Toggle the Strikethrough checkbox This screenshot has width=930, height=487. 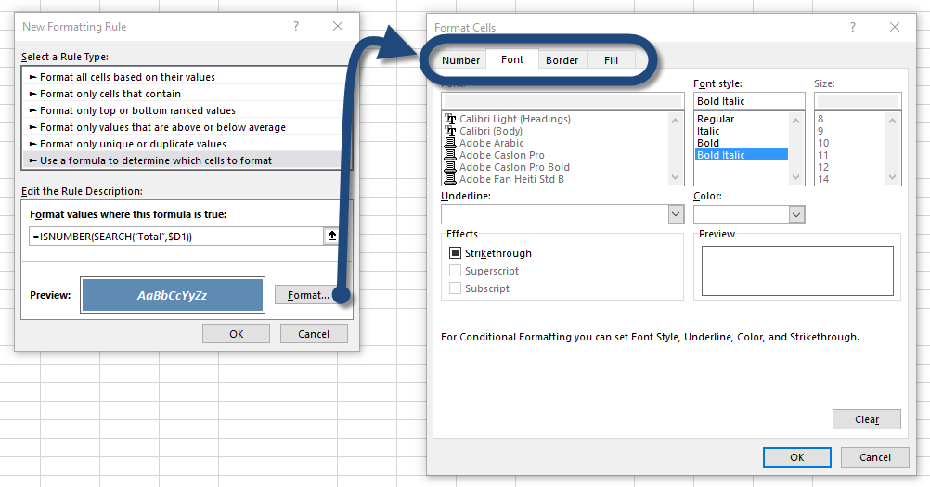tap(455, 253)
